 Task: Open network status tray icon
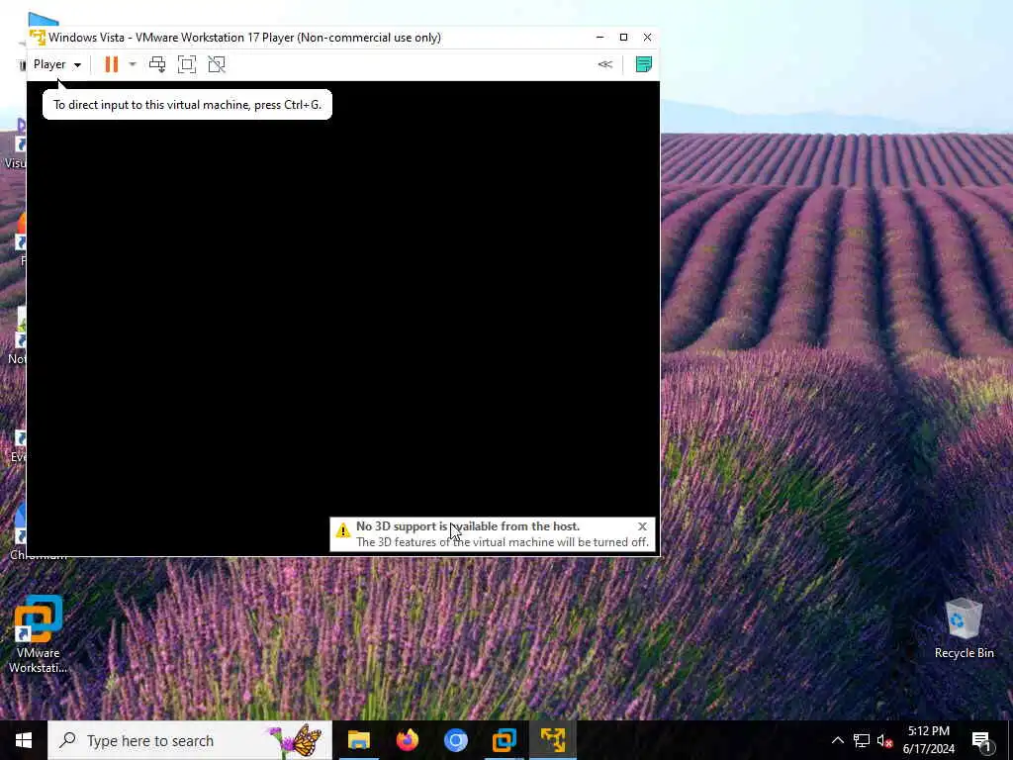pos(862,740)
